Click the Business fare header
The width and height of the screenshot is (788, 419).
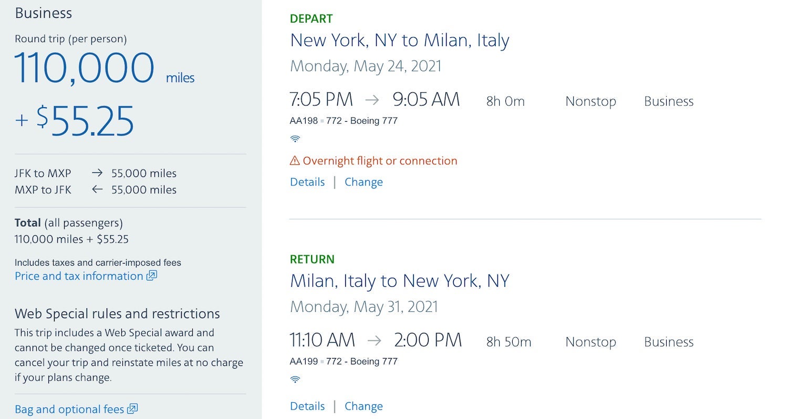(44, 13)
